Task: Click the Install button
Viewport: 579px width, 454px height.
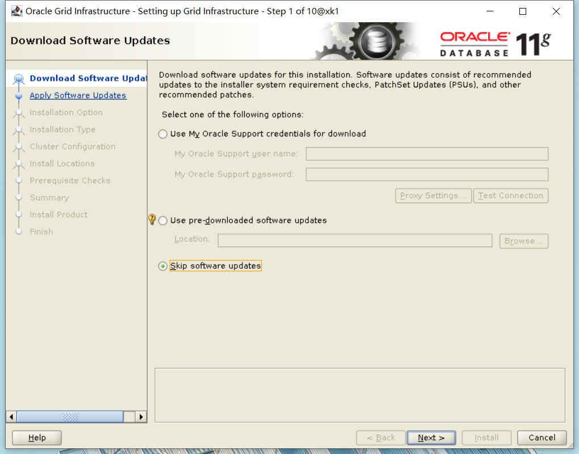Action: [486, 438]
